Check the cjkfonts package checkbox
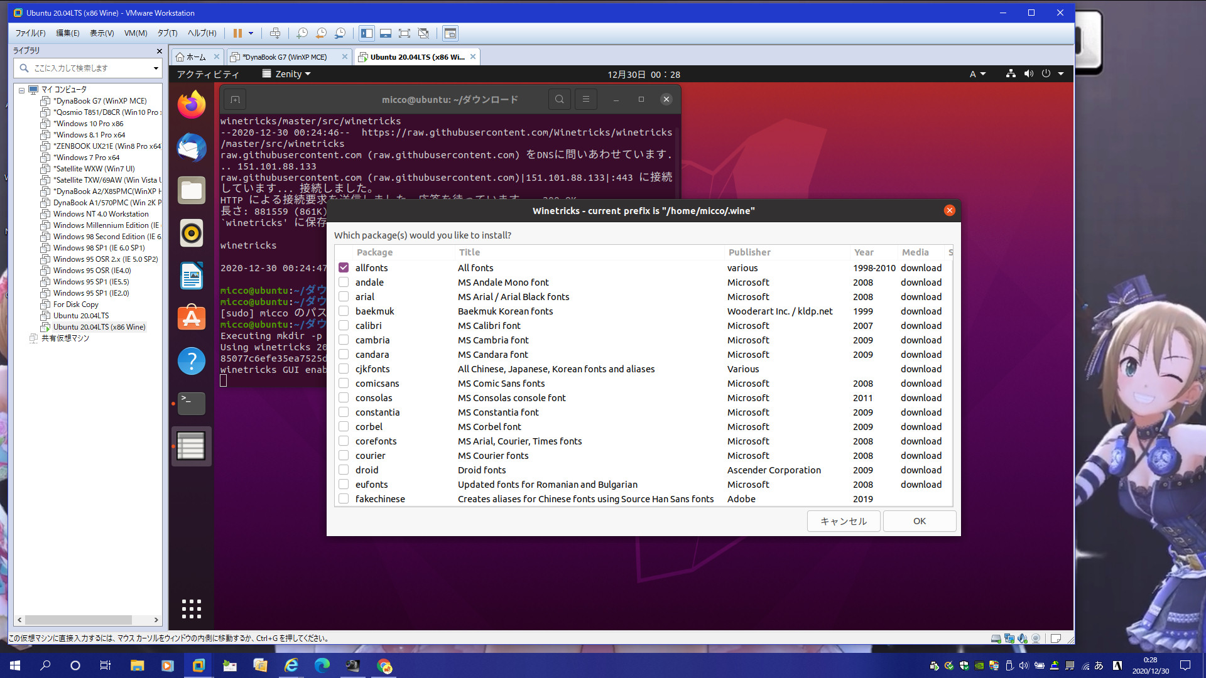 [344, 369]
